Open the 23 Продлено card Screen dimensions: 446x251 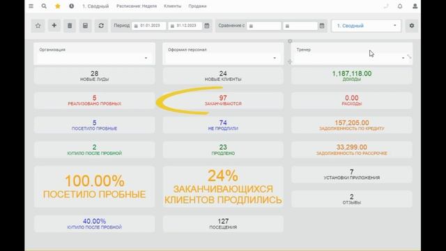click(223, 150)
